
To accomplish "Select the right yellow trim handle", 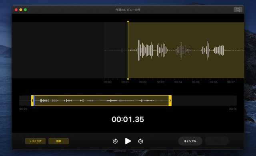I will tap(170, 101).
